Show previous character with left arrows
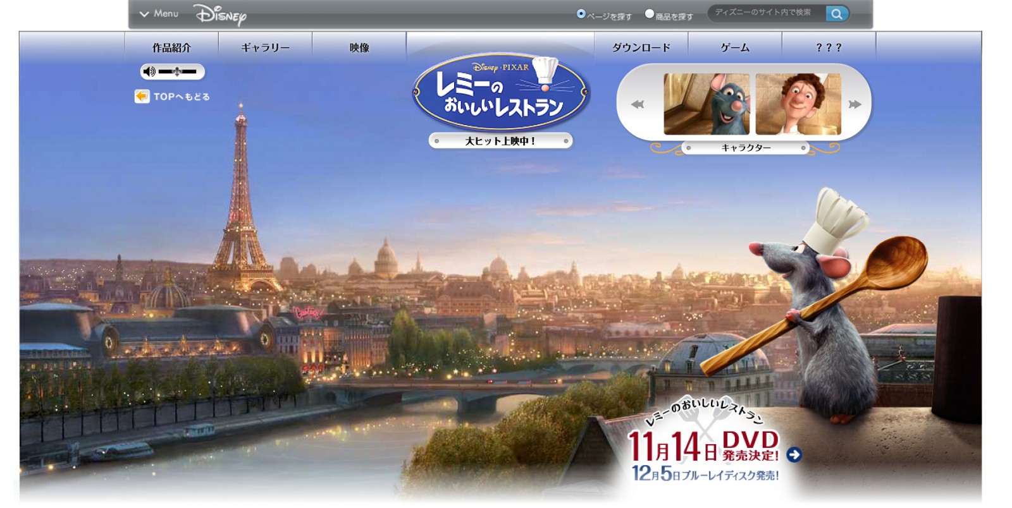This screenshot has width=1012, height=508. [638, 104]
